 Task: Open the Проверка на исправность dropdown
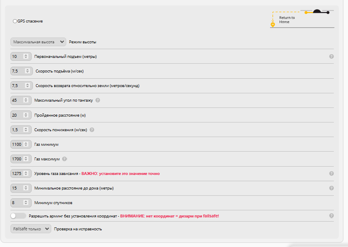tap(31, 229)
